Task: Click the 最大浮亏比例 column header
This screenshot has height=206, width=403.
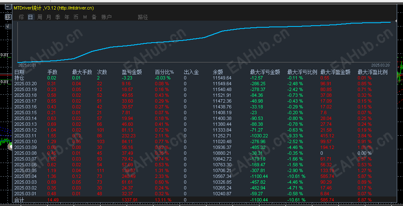Action: 302,72
